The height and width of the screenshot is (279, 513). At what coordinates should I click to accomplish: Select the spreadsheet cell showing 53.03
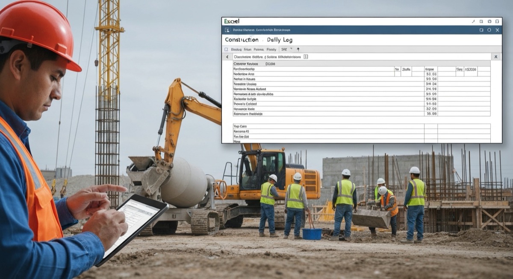(430, 73)
